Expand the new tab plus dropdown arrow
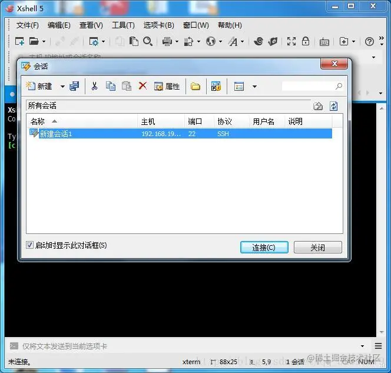 click(353, 41)
